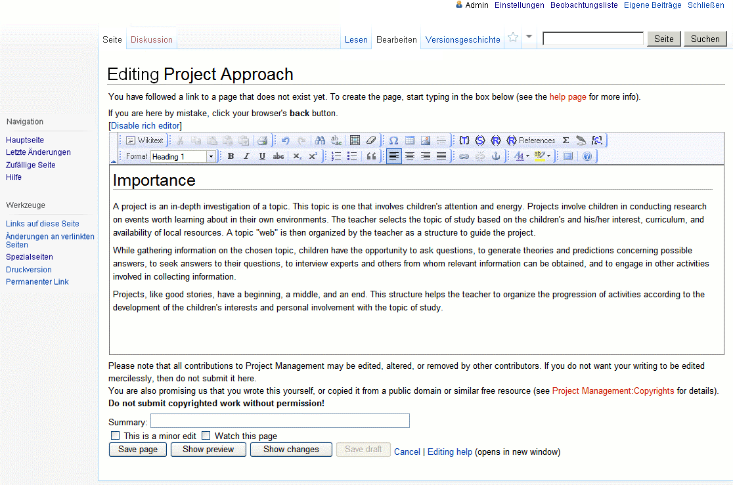The height and width of the screenshot is (485, 733).
Task: Click the Suchen search button
Action: [705, 39]
